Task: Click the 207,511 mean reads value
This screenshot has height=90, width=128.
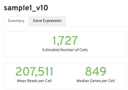Action: click(34, 72)
